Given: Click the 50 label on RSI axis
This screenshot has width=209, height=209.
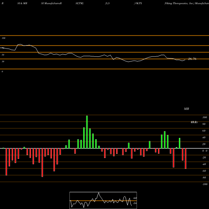Looking at the screenshot, I should pyautogui.click(x=3, y=55).
